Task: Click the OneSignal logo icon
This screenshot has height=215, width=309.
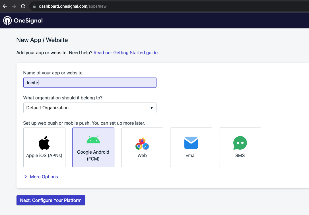Action: (x=7, y=20)
